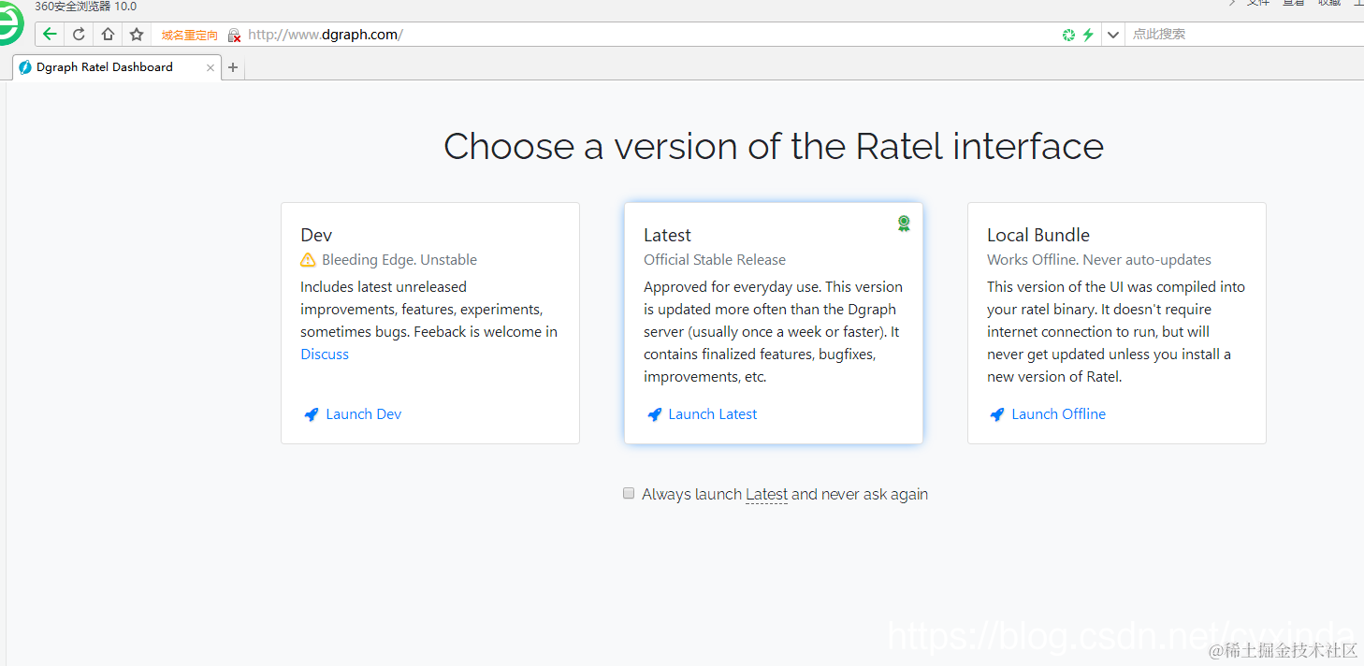Expand the menu bar overflow chevron

(x=1232, y=3)
